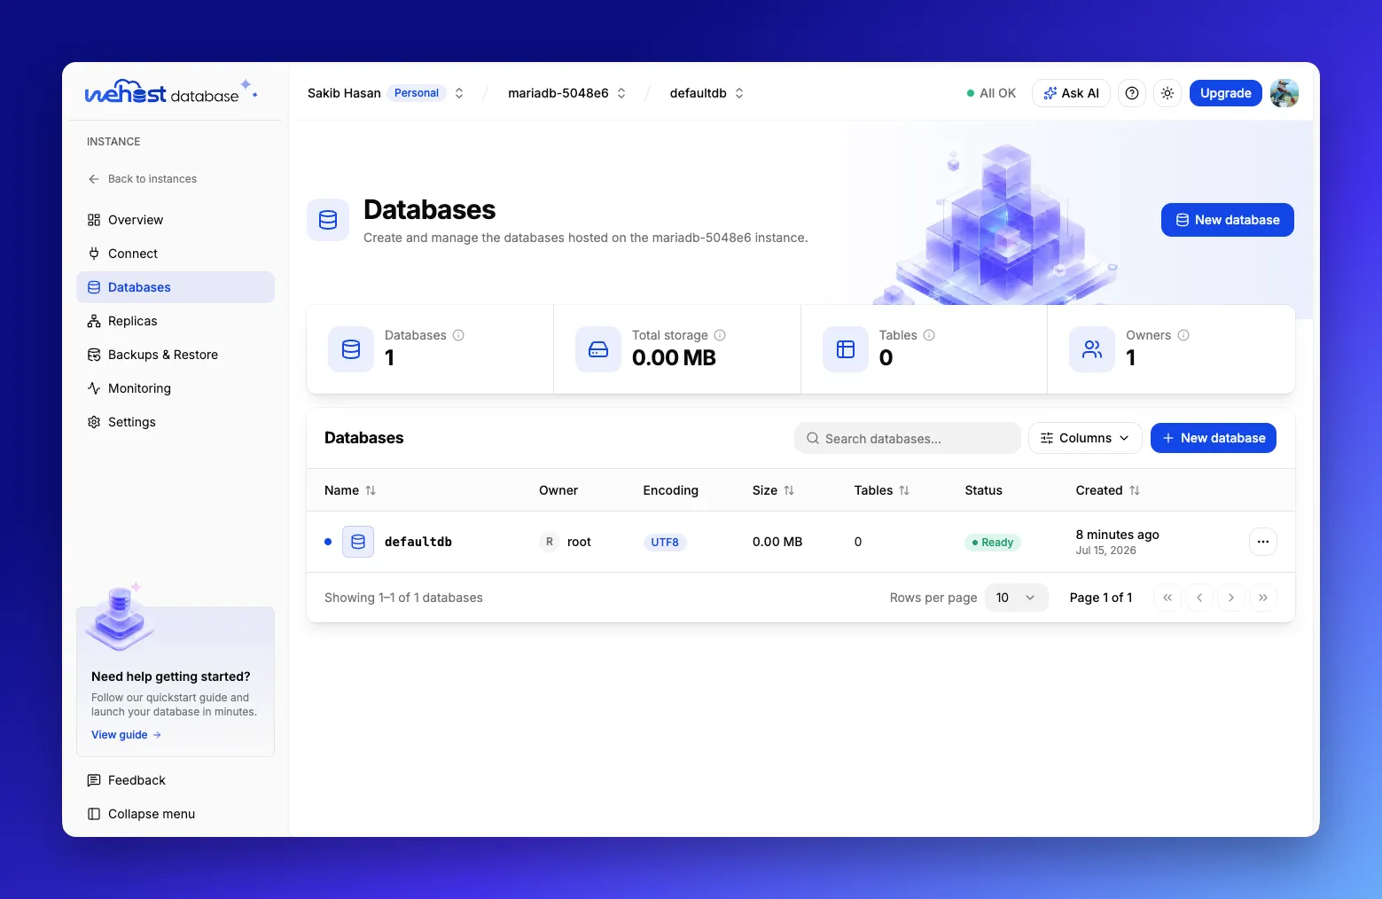
Task: Click the Ready status badge
Action: click(993, 543)
